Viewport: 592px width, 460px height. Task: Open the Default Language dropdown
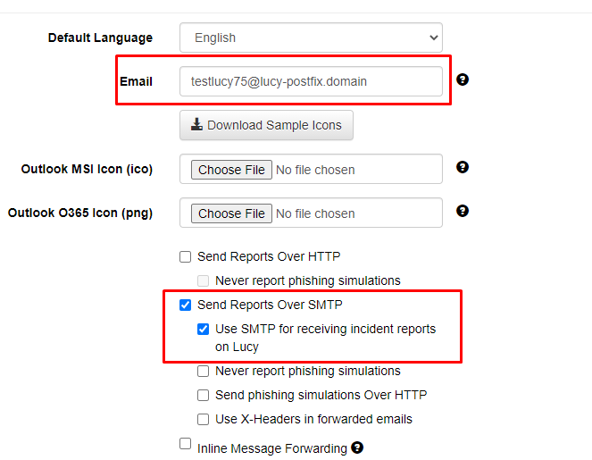click(311, 38)
